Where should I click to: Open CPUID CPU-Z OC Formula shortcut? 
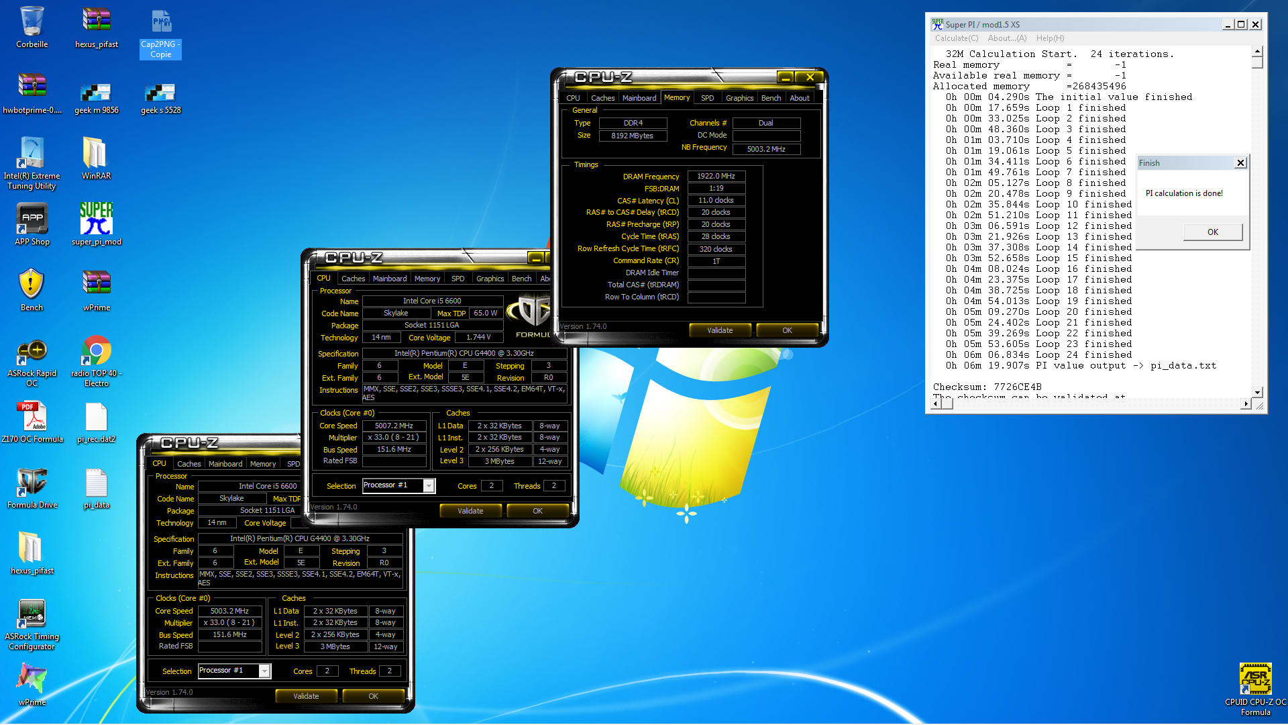pyautogui.click(x=1255, y=689)
